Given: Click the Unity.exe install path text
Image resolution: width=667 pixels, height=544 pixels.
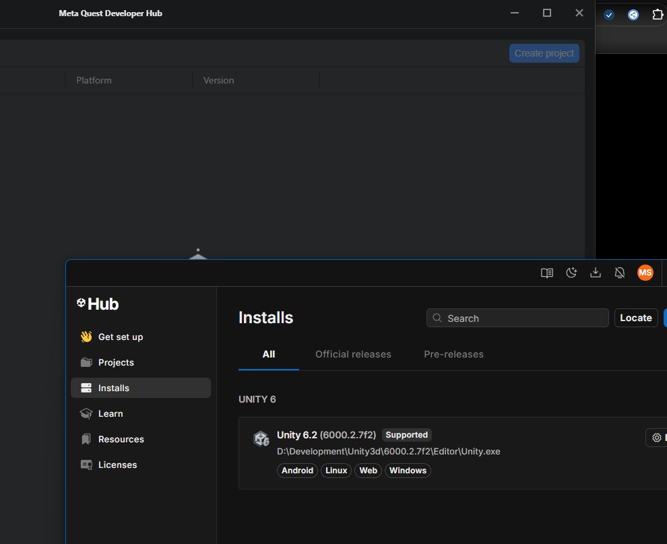Looking at the screenshot, I should coord(388,451).
